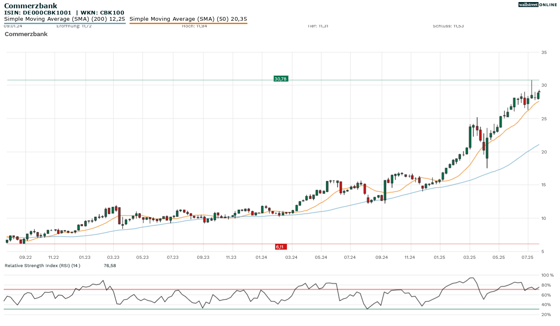
Task: Click the 30 price axis label
Action: point(544,85)
